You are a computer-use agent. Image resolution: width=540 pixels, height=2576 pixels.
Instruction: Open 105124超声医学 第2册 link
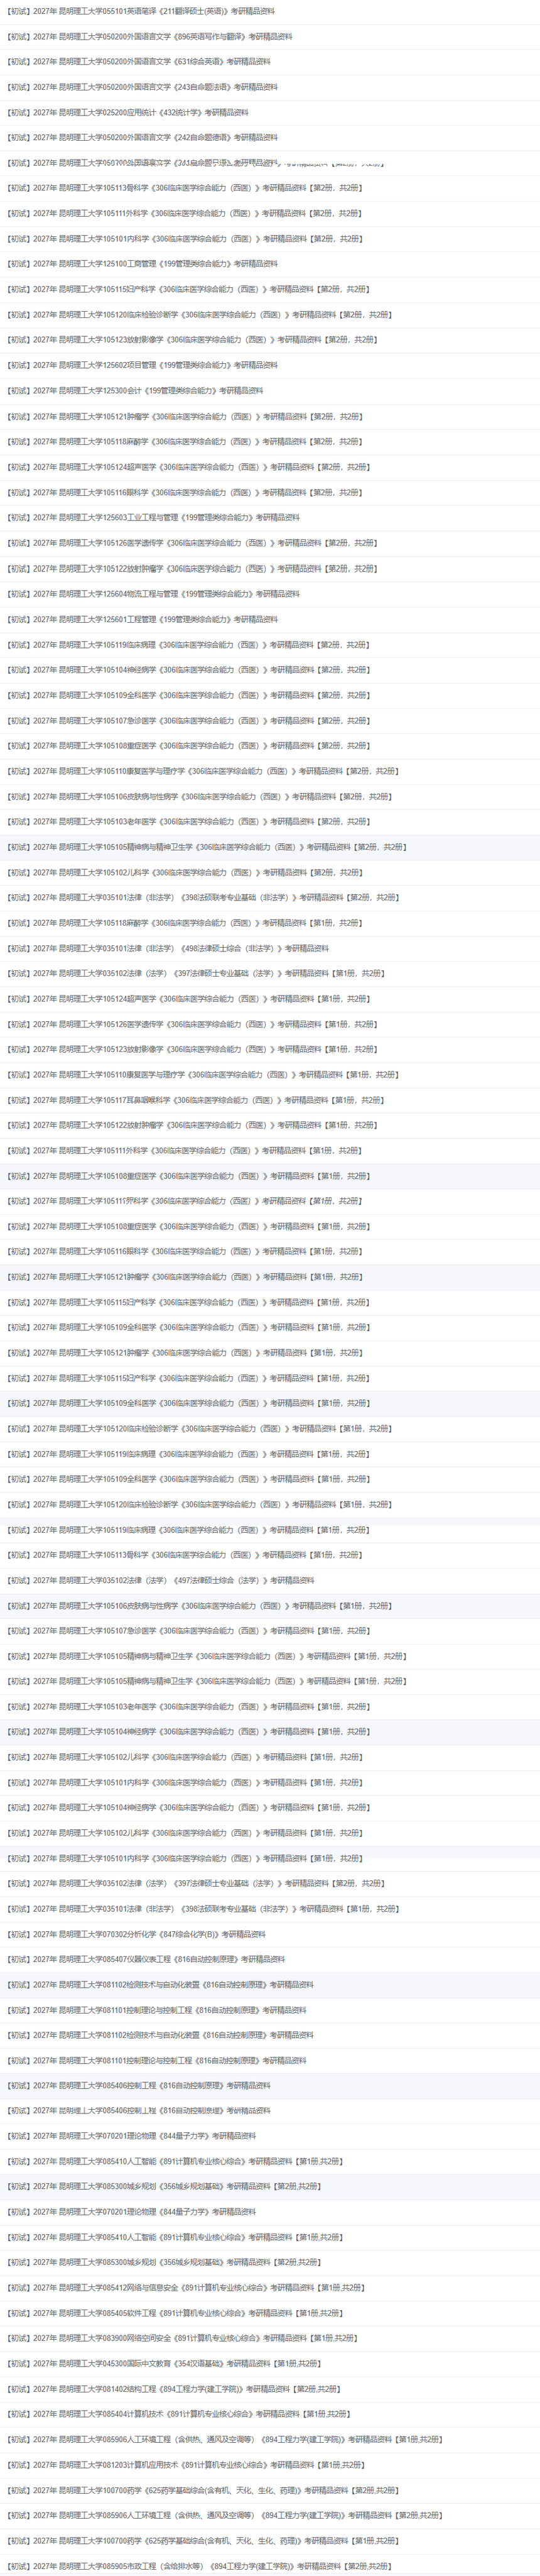tap(189, 467)
